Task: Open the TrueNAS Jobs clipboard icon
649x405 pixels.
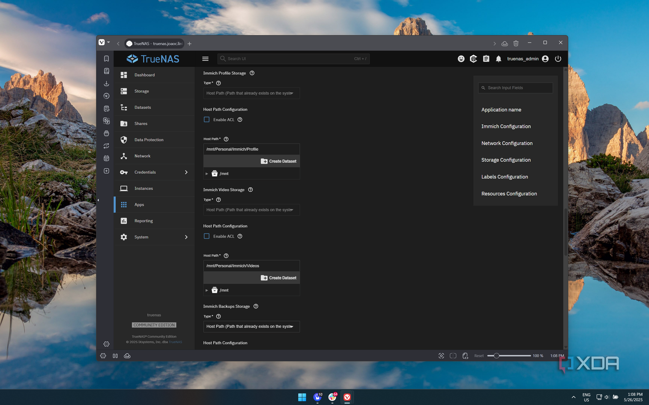Action: click(x=486, y=59)
